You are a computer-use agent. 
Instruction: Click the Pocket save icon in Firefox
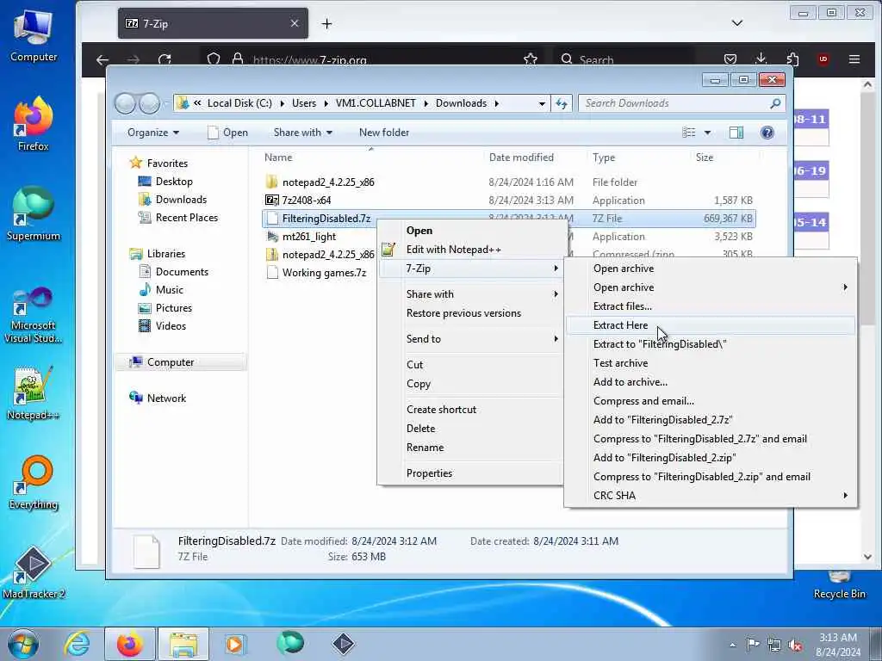pyautogui.click(x=730, y=59)
